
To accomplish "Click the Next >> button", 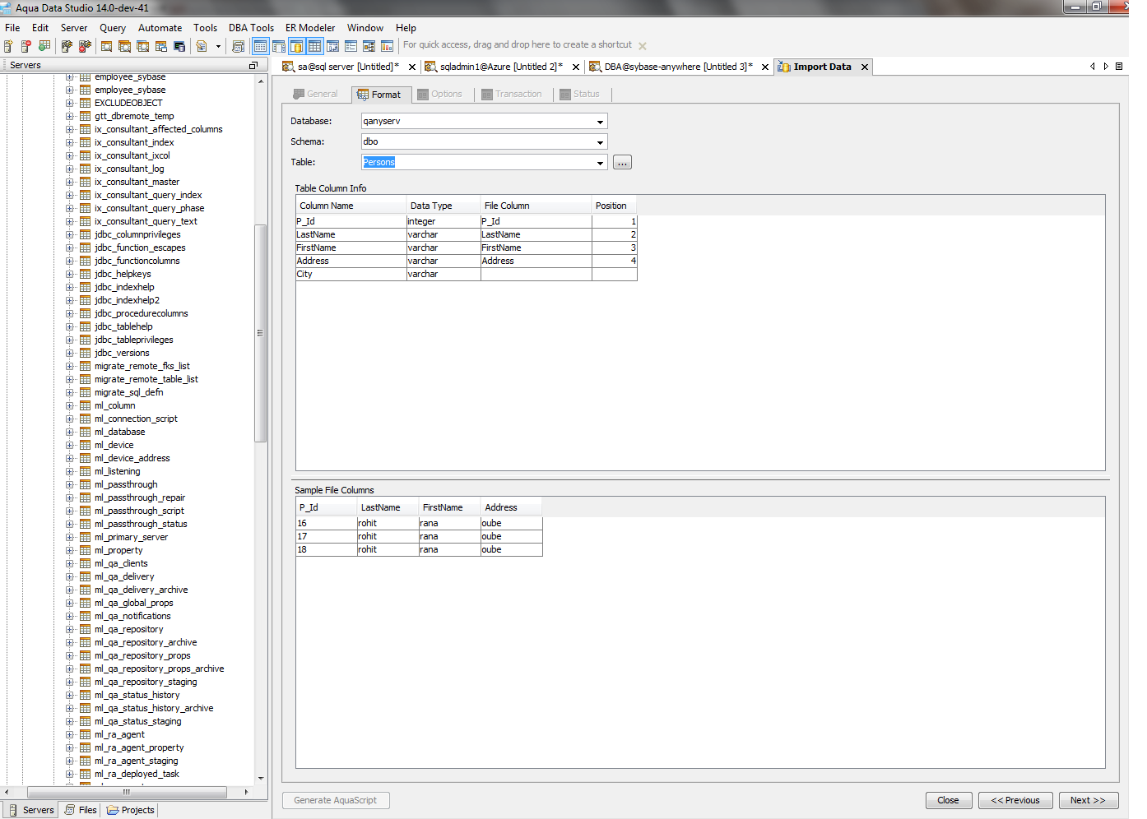I will 1088,800.
